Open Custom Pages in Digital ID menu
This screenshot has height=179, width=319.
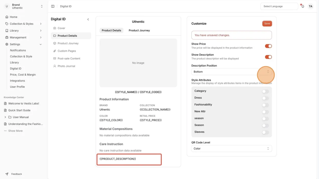[x=71, y=51]
